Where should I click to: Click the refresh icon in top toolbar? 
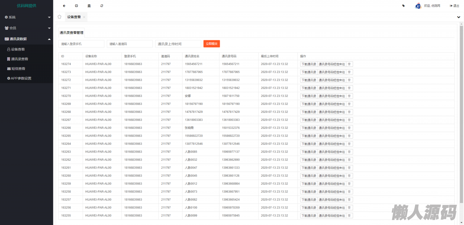[102, 6]
